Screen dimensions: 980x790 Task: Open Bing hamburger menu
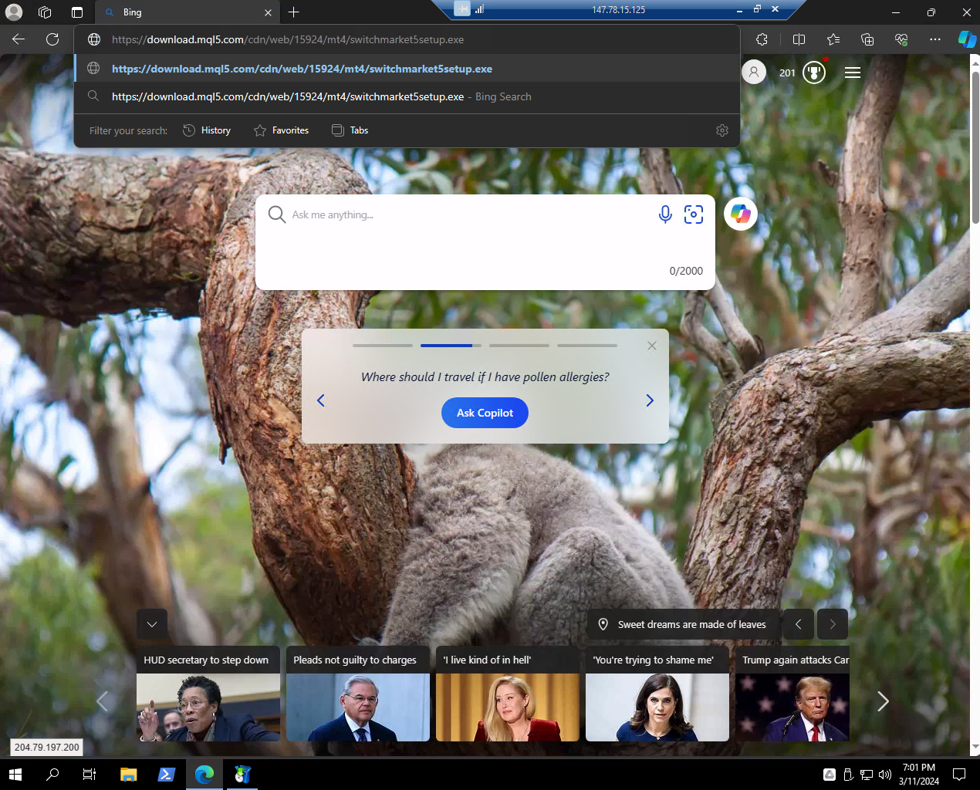click(x=852, y=73)
